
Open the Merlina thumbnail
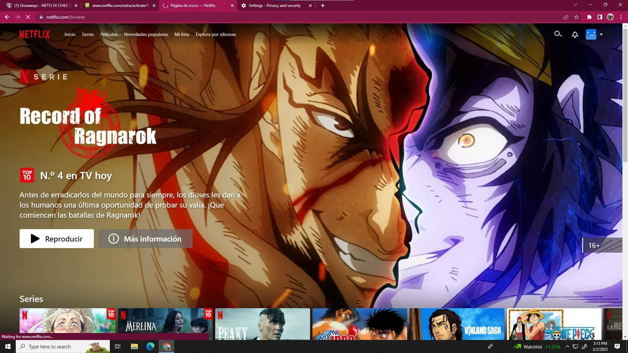pyautogui.click(x=165, y=324)
